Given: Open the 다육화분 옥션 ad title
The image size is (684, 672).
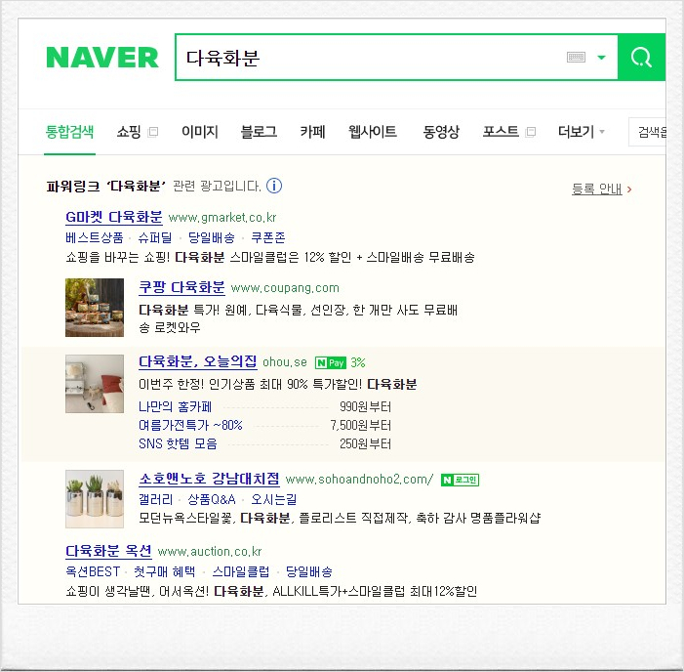Looking at the screenshot, I should click(108, 551).
